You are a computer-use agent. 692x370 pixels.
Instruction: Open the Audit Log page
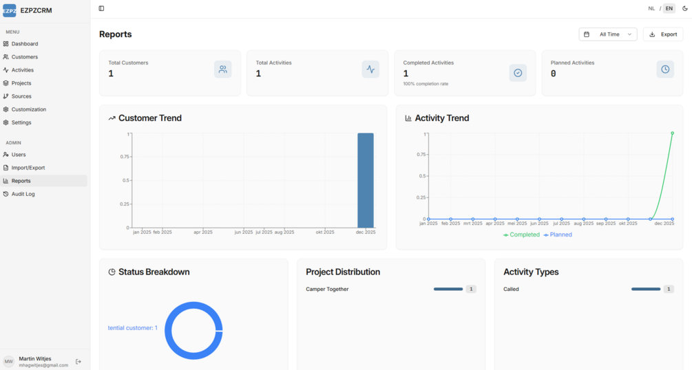(x=44, y=194)
